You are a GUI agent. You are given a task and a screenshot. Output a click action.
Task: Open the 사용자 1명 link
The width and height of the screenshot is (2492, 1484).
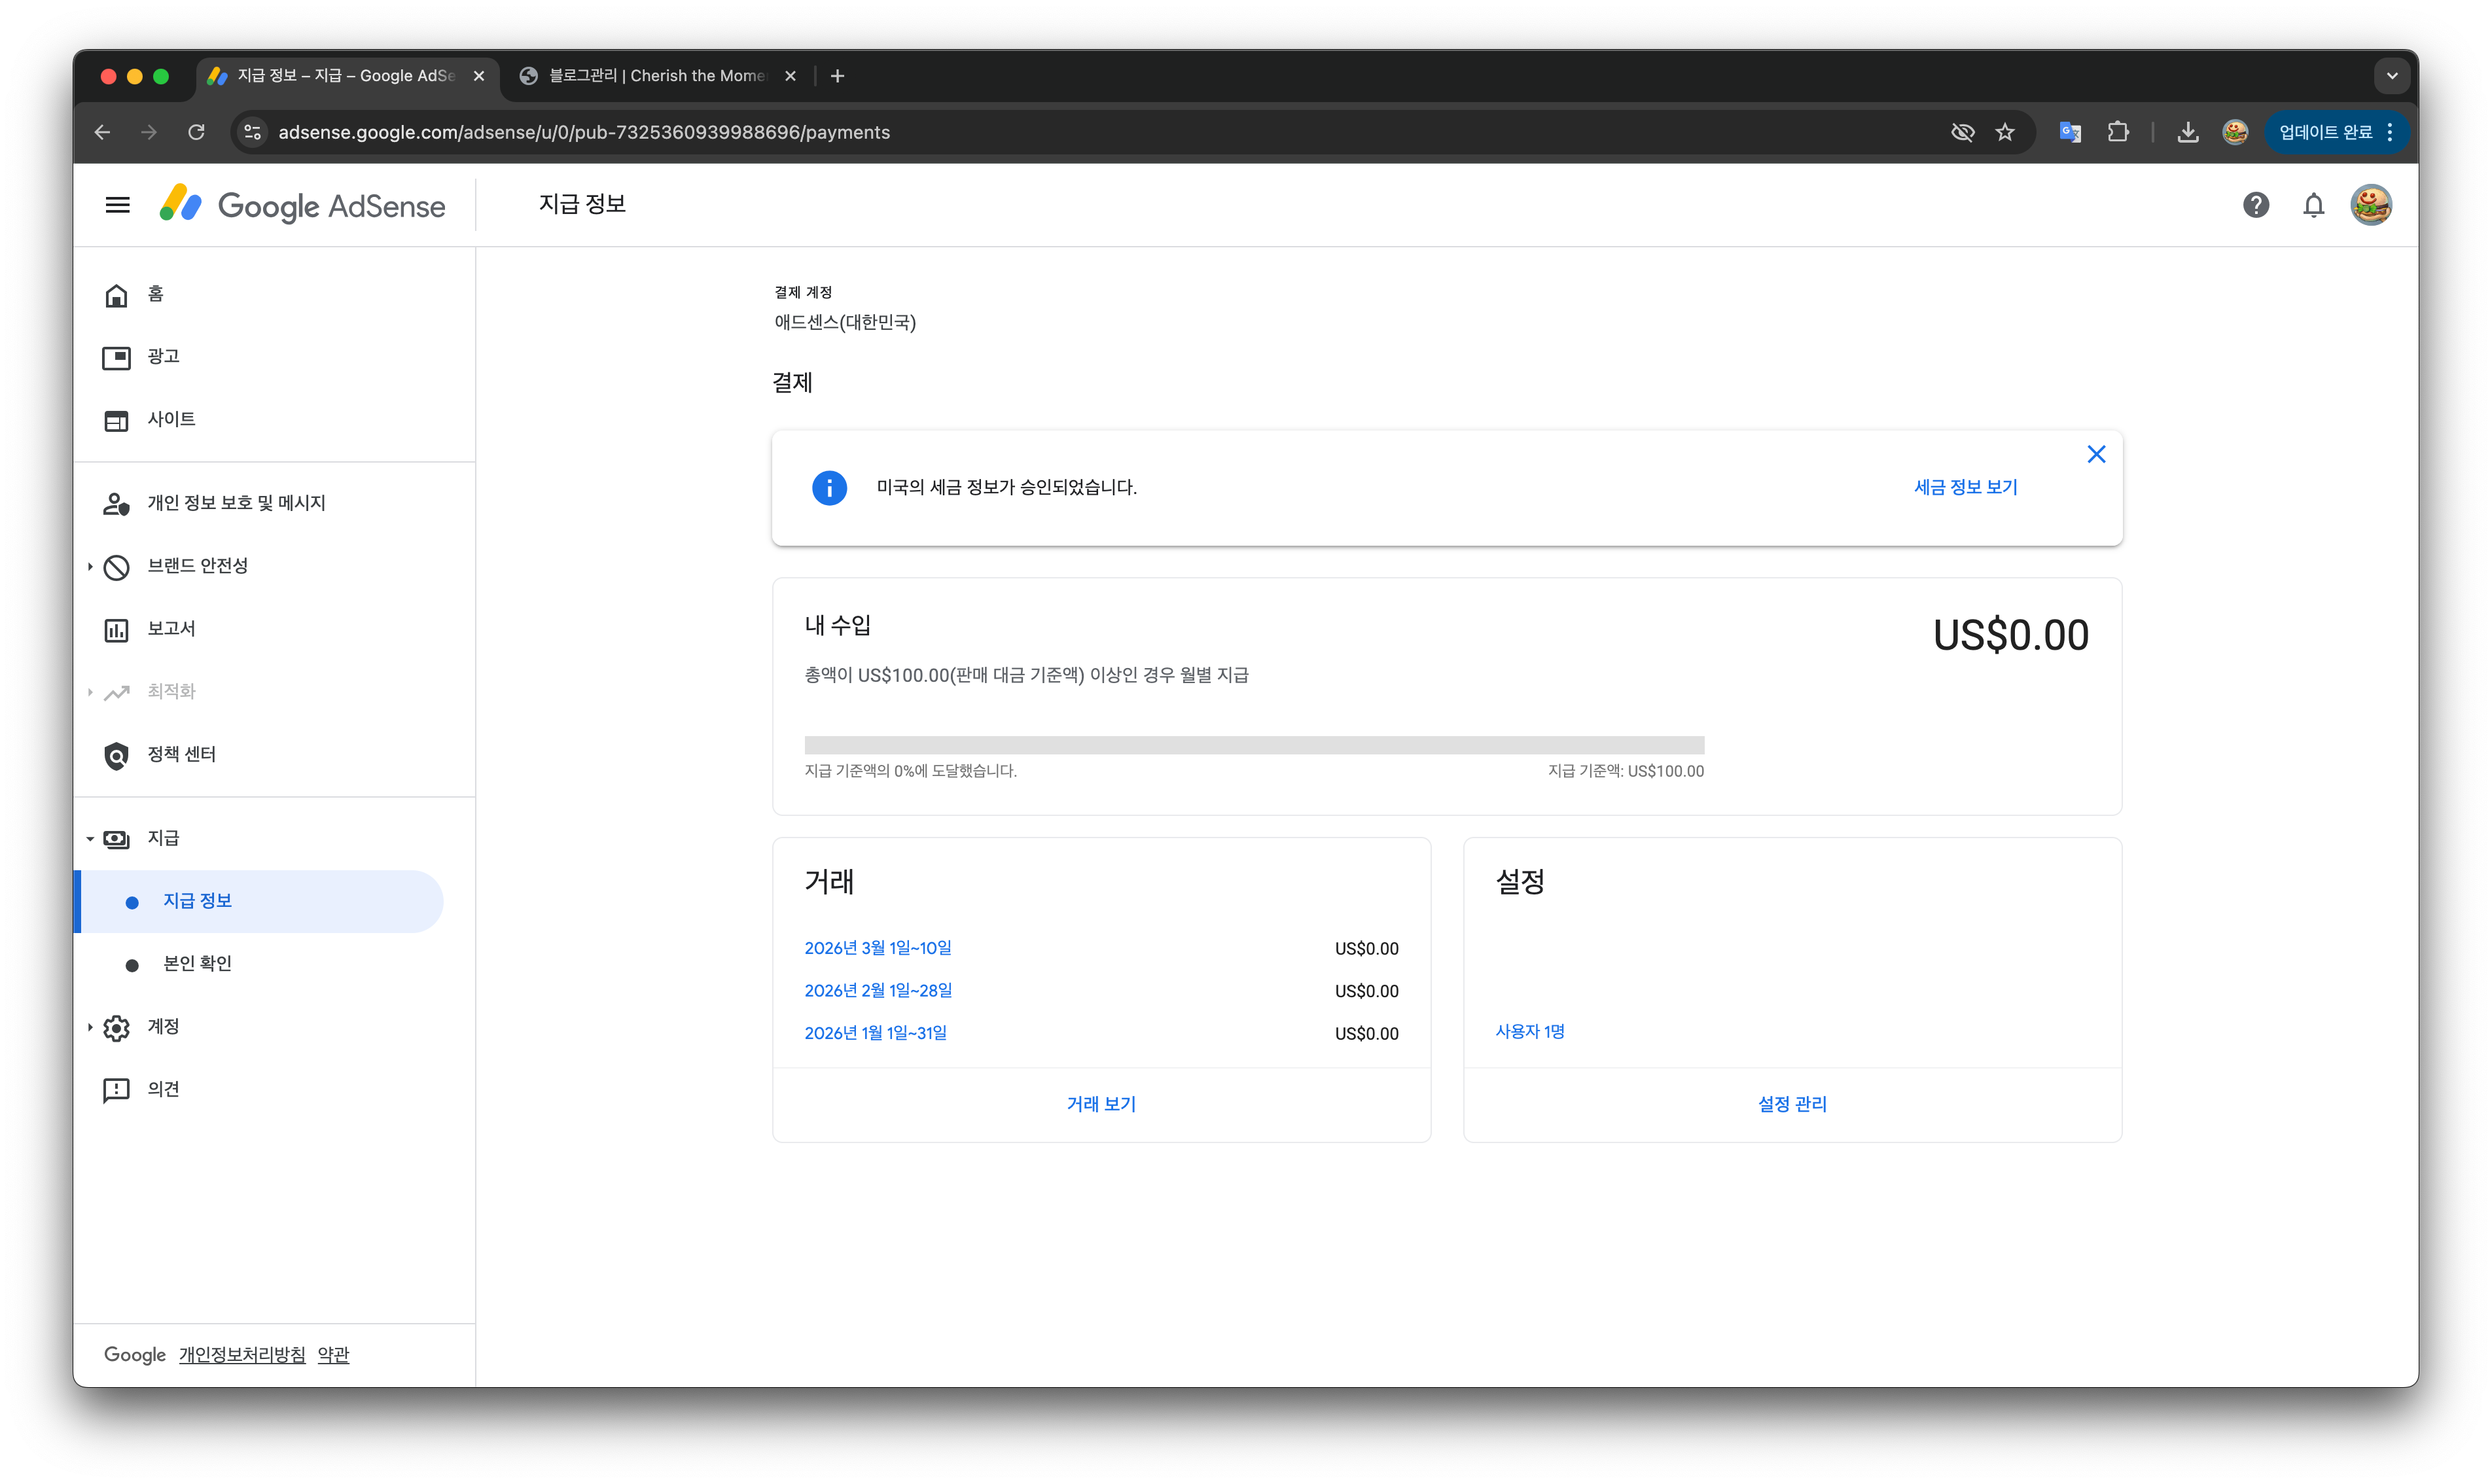coord(1529,1032)
